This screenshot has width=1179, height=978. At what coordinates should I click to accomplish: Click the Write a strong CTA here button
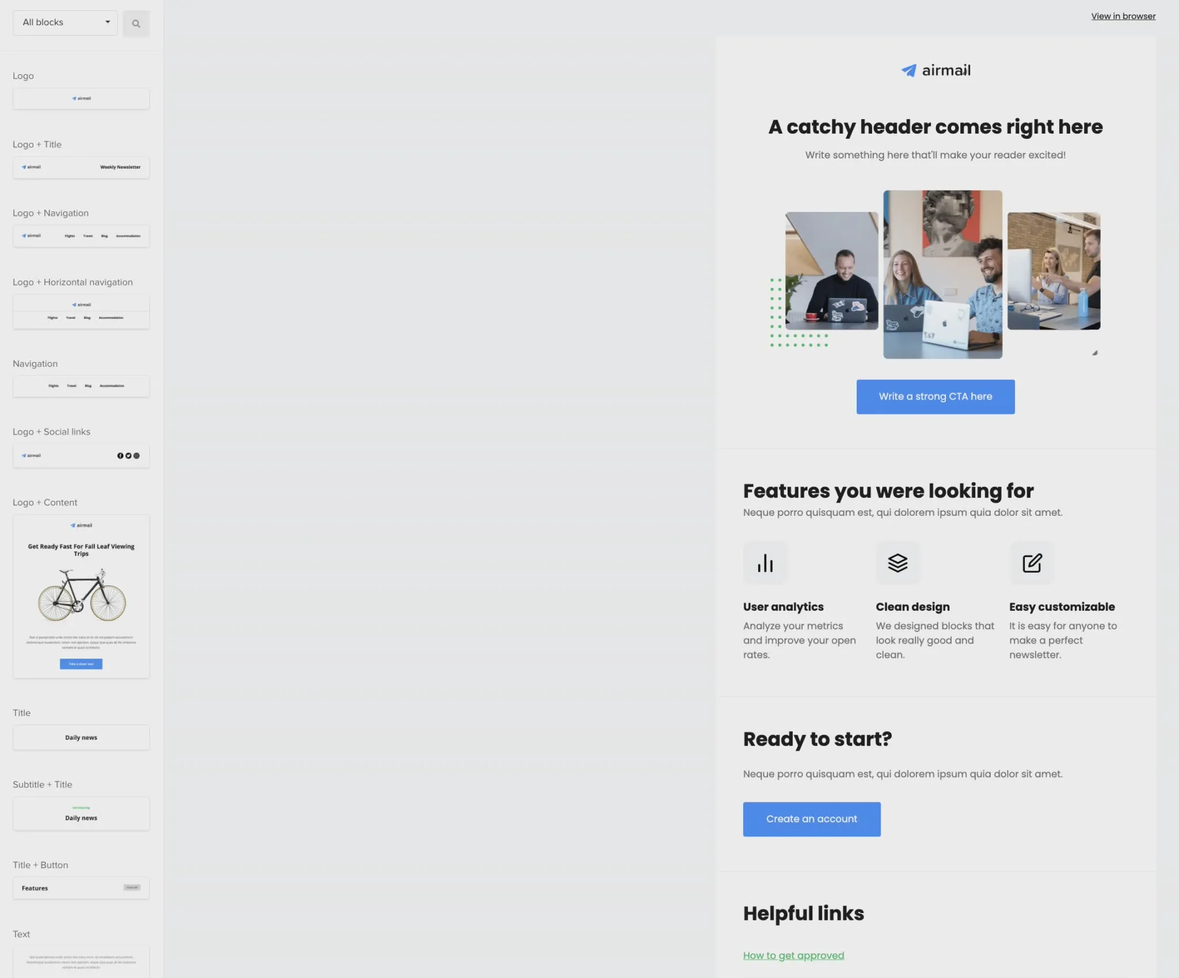click(935, 397)
